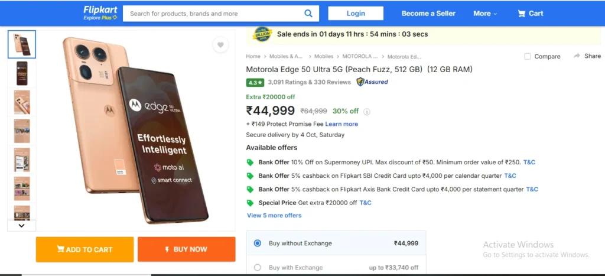Add product to wishlist heart icon
The image size is (605, 276).
220,45
